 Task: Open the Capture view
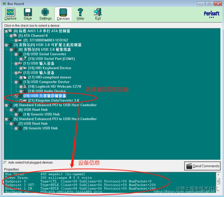[x=10, y=14]
